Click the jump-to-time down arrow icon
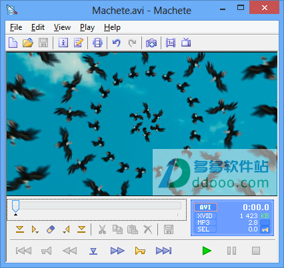 point(93,251)
